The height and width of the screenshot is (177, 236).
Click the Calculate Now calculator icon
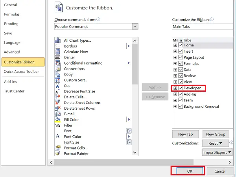57,52
